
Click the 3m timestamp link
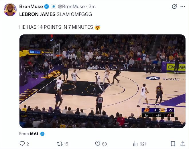tap(92, 6)
